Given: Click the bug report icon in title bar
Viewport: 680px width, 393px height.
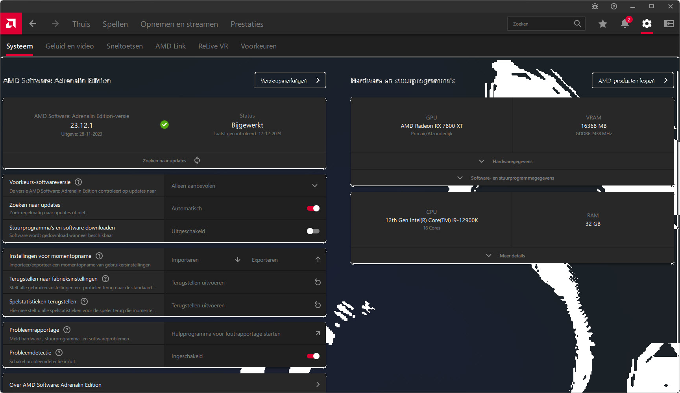Looking at the screenshot, I should (x=595, y=6).
